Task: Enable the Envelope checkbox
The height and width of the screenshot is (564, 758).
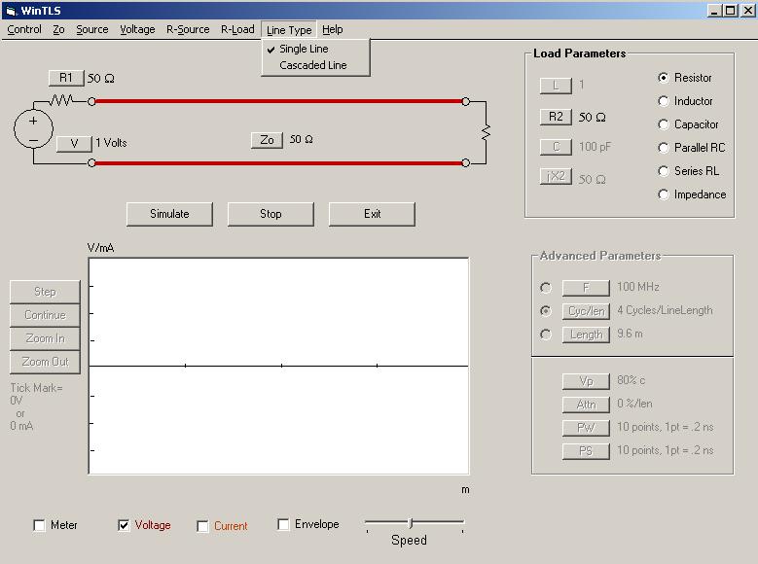Action: coord(283,524)
